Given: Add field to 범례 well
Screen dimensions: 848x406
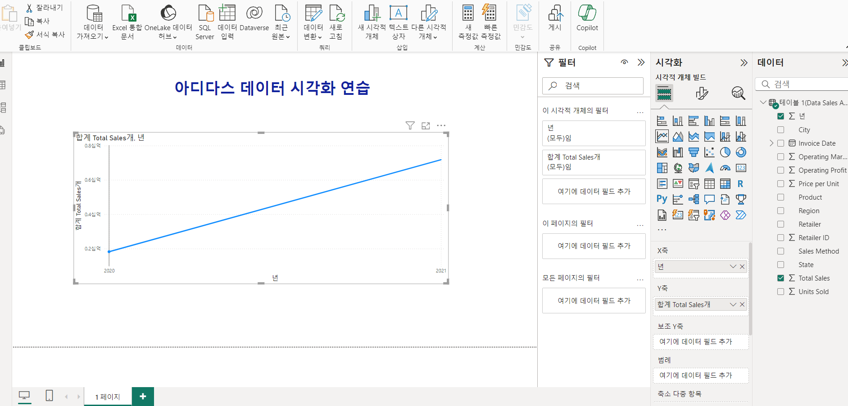Looking at the screenshot, I should [x=701, y=375].
